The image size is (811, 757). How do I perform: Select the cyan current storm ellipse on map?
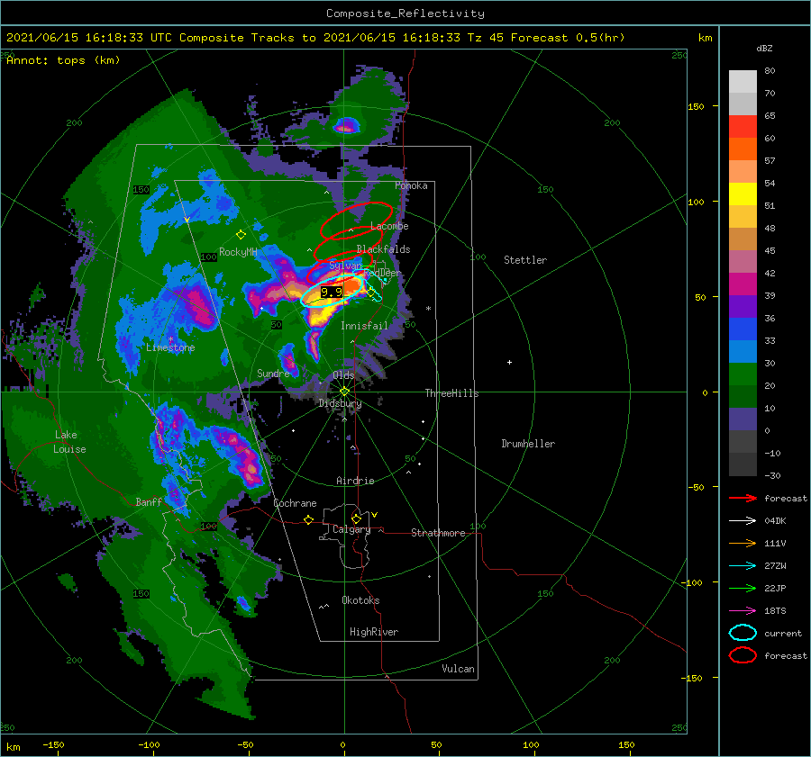tap(332, 292)
